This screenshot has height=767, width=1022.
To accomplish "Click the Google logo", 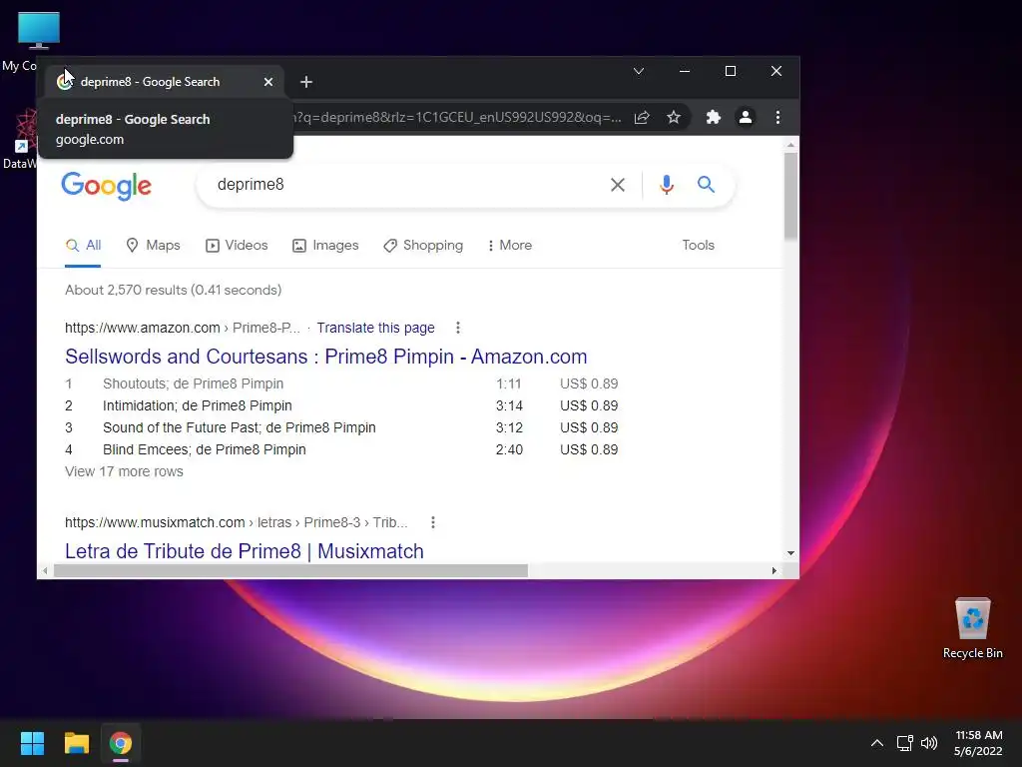I will 106,186.
